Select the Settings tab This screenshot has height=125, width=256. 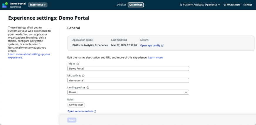136,5
